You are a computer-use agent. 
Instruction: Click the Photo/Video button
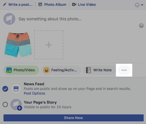[21, 70]
